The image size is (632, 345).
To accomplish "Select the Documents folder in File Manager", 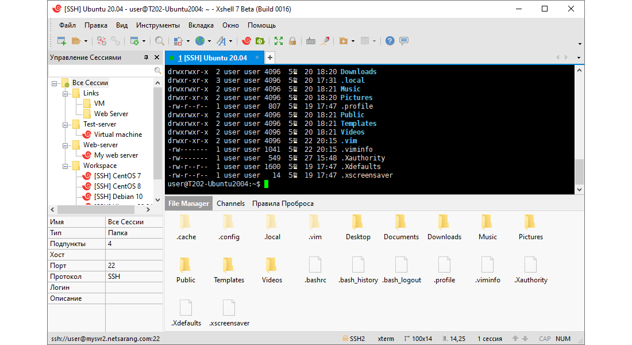I will click(401, 227).
